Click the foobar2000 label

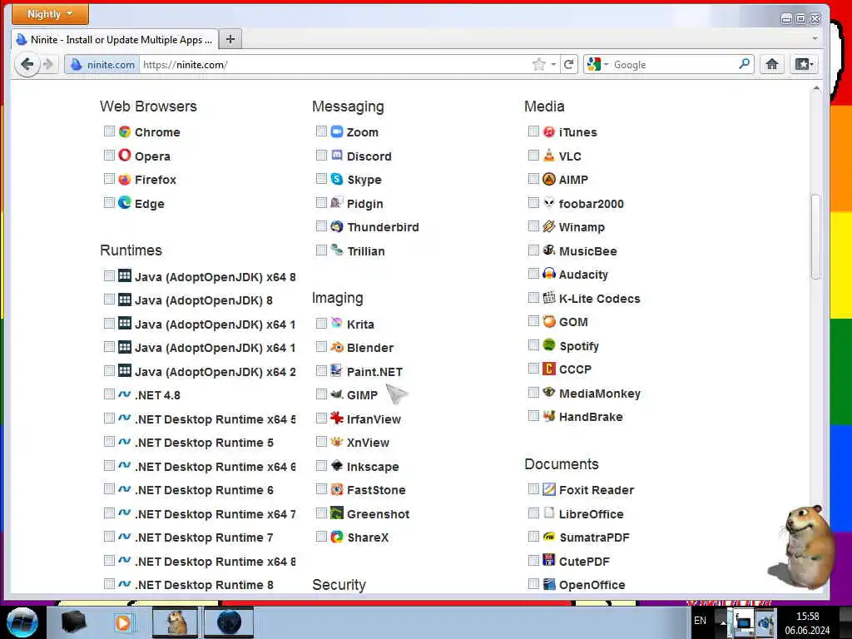click(x=592, y=204)
